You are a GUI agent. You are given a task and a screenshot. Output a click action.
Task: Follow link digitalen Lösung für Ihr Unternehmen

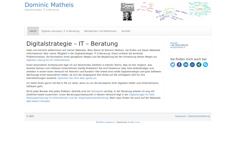coord(48,60)
